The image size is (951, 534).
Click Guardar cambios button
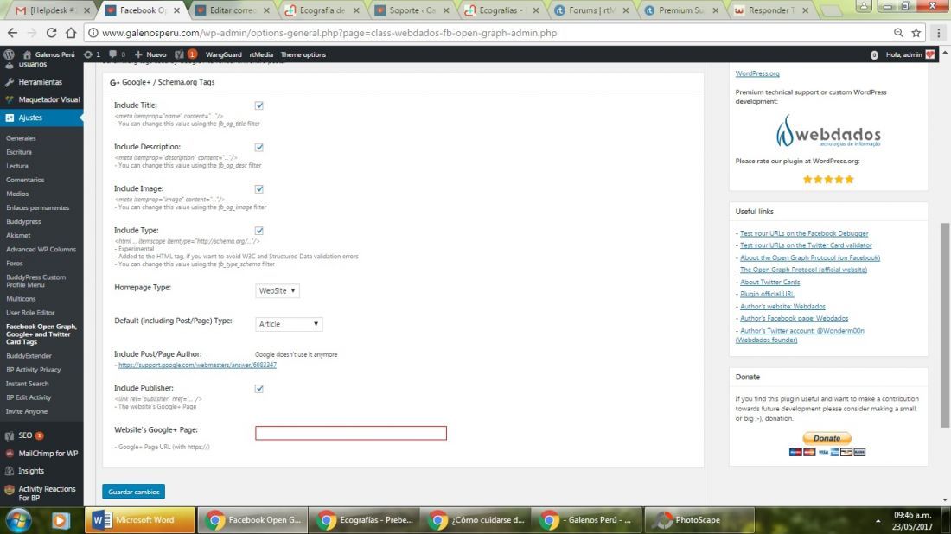click(133, 492)
